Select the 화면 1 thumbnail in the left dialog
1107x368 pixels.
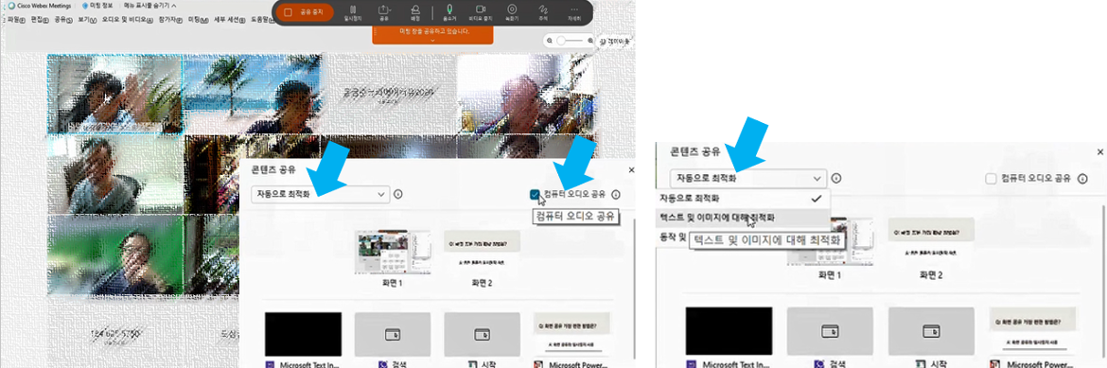[393, 253]
